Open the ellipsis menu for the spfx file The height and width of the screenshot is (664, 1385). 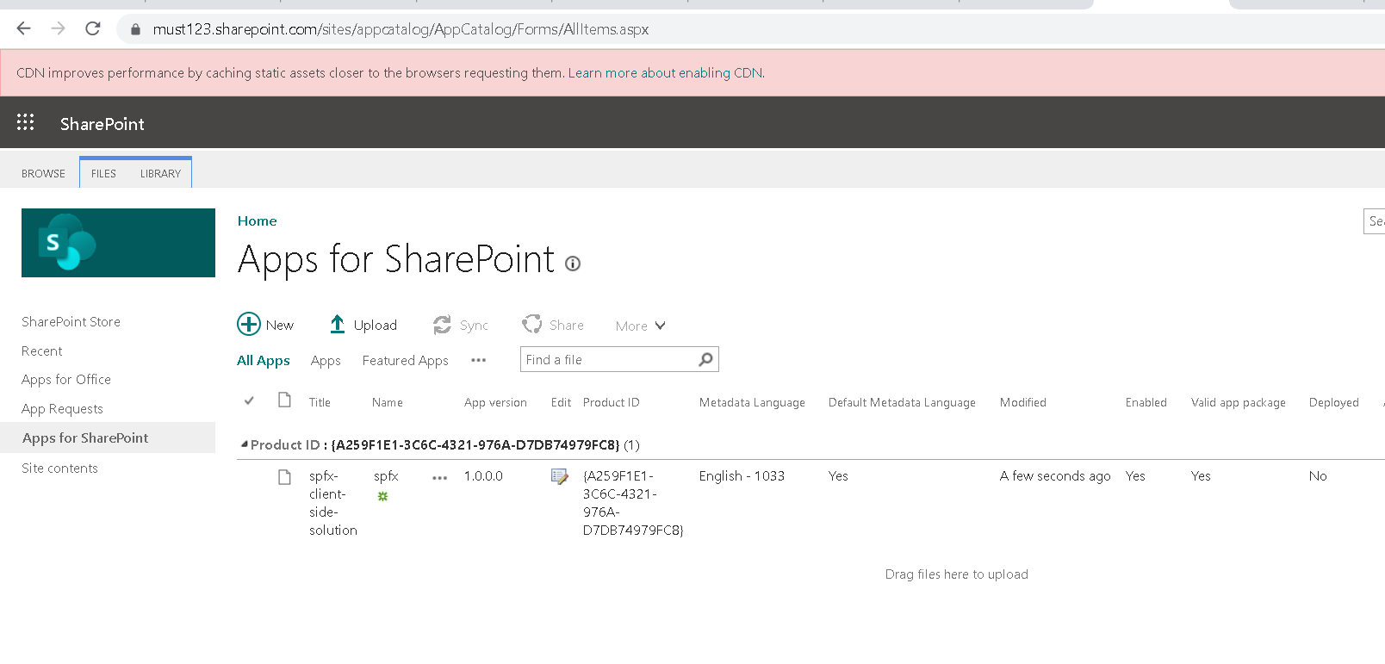click(439, 477)
